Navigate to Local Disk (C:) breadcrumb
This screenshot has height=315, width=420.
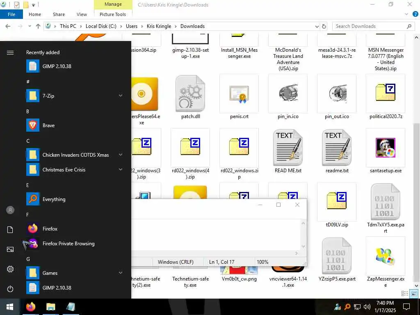pyautogui.click(x=101, y=26)
